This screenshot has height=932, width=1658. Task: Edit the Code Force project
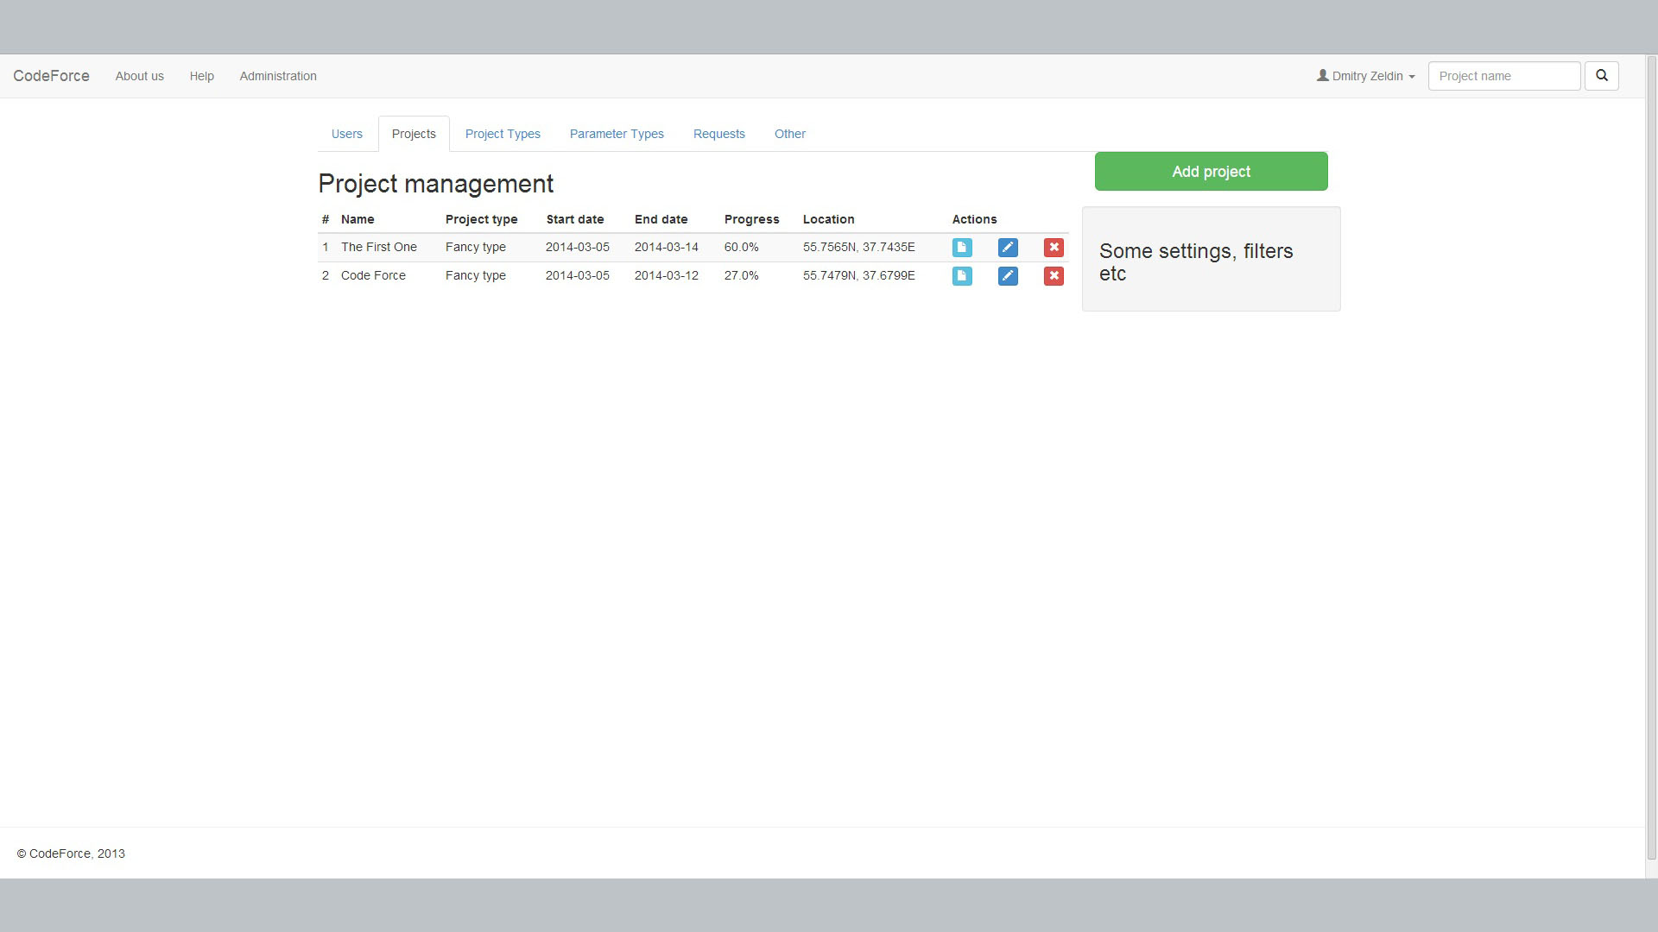click(1008, 276)
